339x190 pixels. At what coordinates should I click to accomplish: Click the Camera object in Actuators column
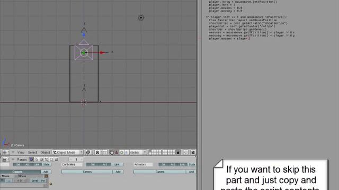pos(160,172)
